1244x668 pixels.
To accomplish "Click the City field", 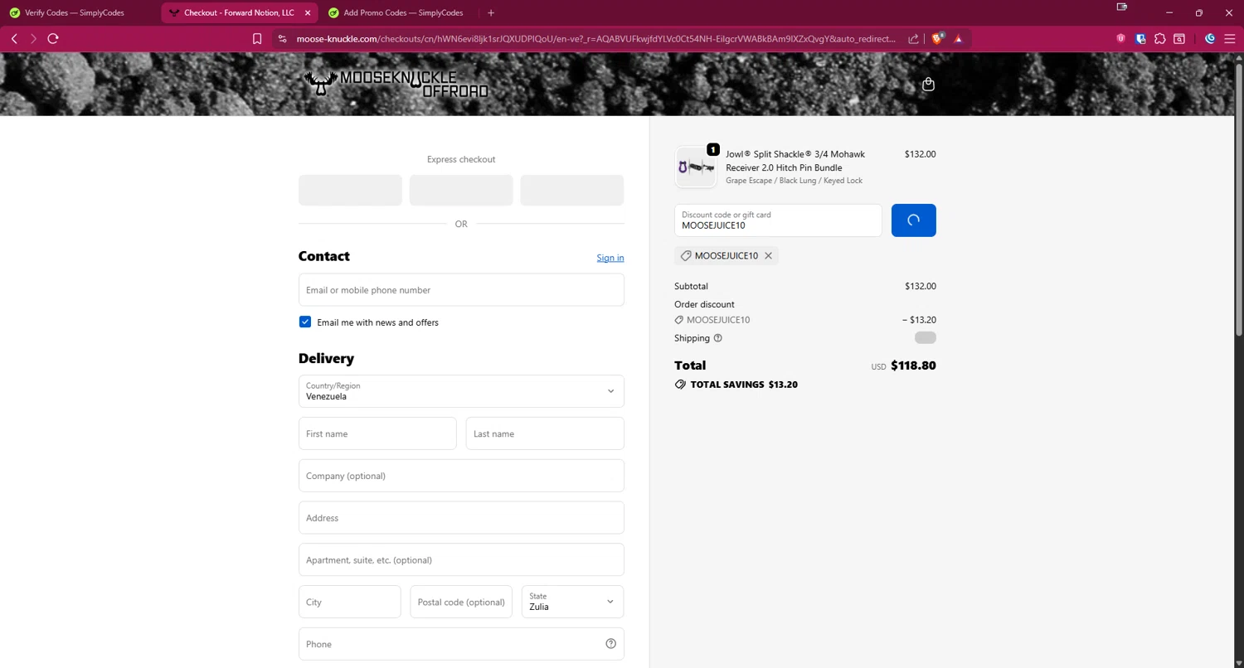I will click(x=350, y=602).
